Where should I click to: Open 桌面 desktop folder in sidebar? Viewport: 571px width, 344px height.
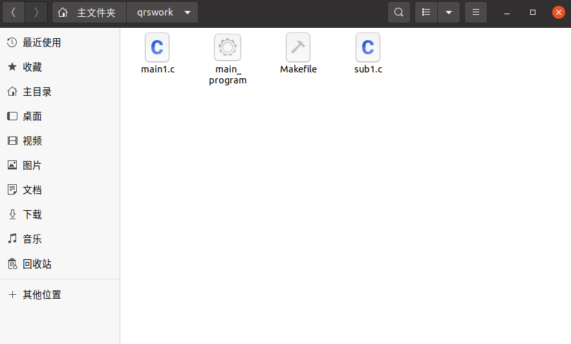(59, 116)
